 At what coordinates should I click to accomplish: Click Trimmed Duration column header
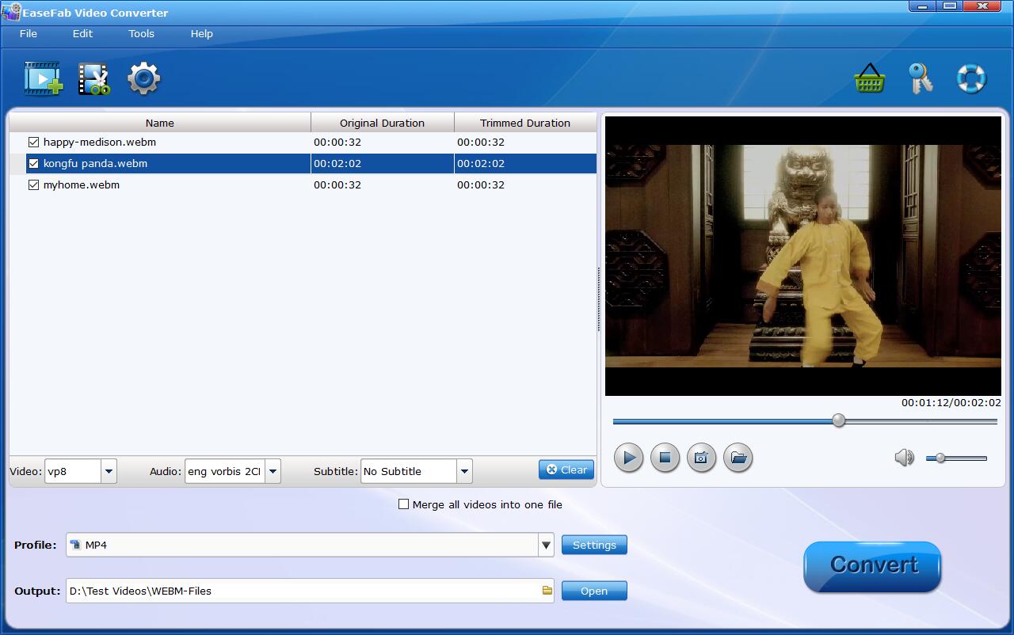tap(525, 123)
